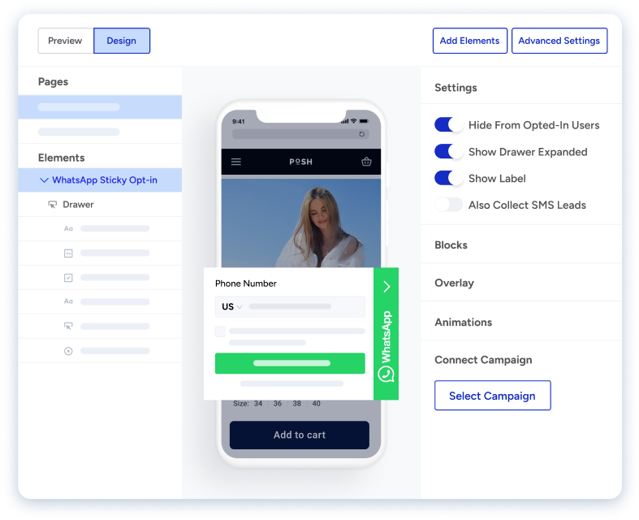Switch to the Design tab
Viewport: 639px width, 520px height.
click(x=122, y=41)
